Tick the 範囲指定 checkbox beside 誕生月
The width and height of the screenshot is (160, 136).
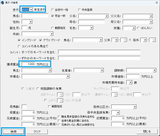[x=52, y=28]
